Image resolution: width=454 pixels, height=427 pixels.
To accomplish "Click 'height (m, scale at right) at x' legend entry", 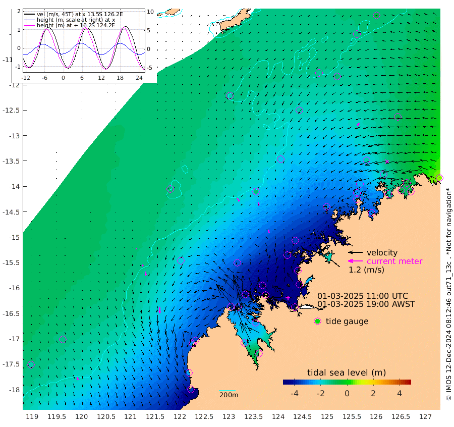I will [x=76, y=20].
